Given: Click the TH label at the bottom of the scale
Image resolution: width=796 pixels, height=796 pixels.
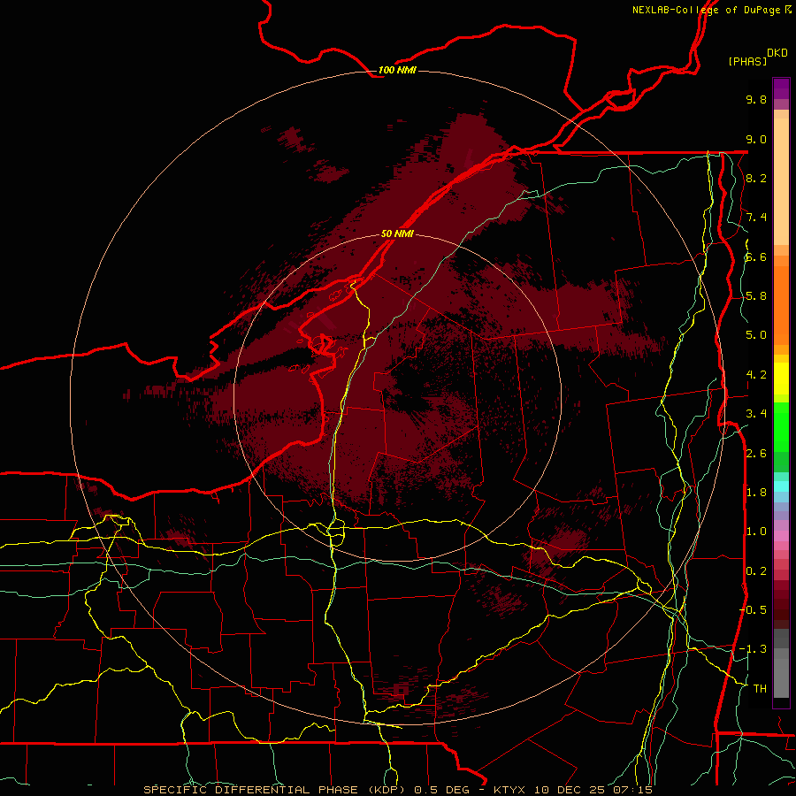Looking at the screenshot, I should pyautogui.click(x=760, y=689).
